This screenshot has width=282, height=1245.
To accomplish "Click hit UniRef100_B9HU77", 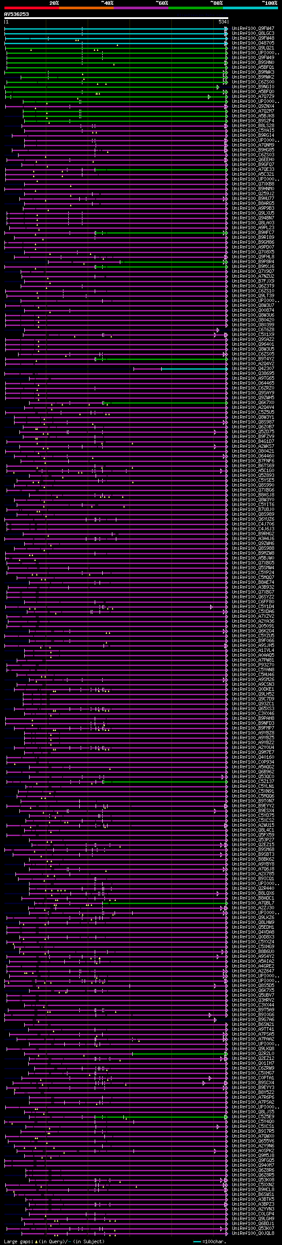I will click(x=253, y=199).
